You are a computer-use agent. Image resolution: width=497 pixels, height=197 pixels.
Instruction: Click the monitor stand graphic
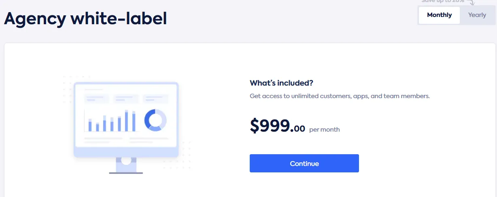[126, 166]
